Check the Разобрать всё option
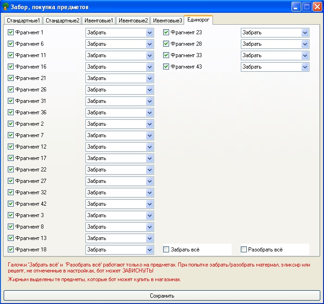The width and height of the screenshot is (324, 304). [244, 250]
